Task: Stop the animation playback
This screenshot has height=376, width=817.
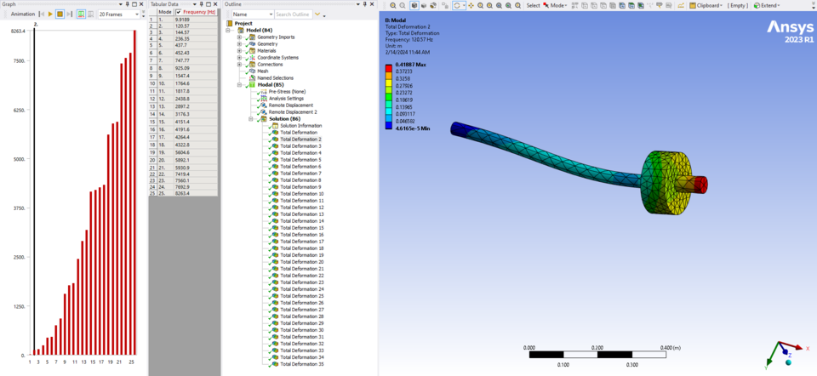Action: pyautogui.click(x=60, y=14)
